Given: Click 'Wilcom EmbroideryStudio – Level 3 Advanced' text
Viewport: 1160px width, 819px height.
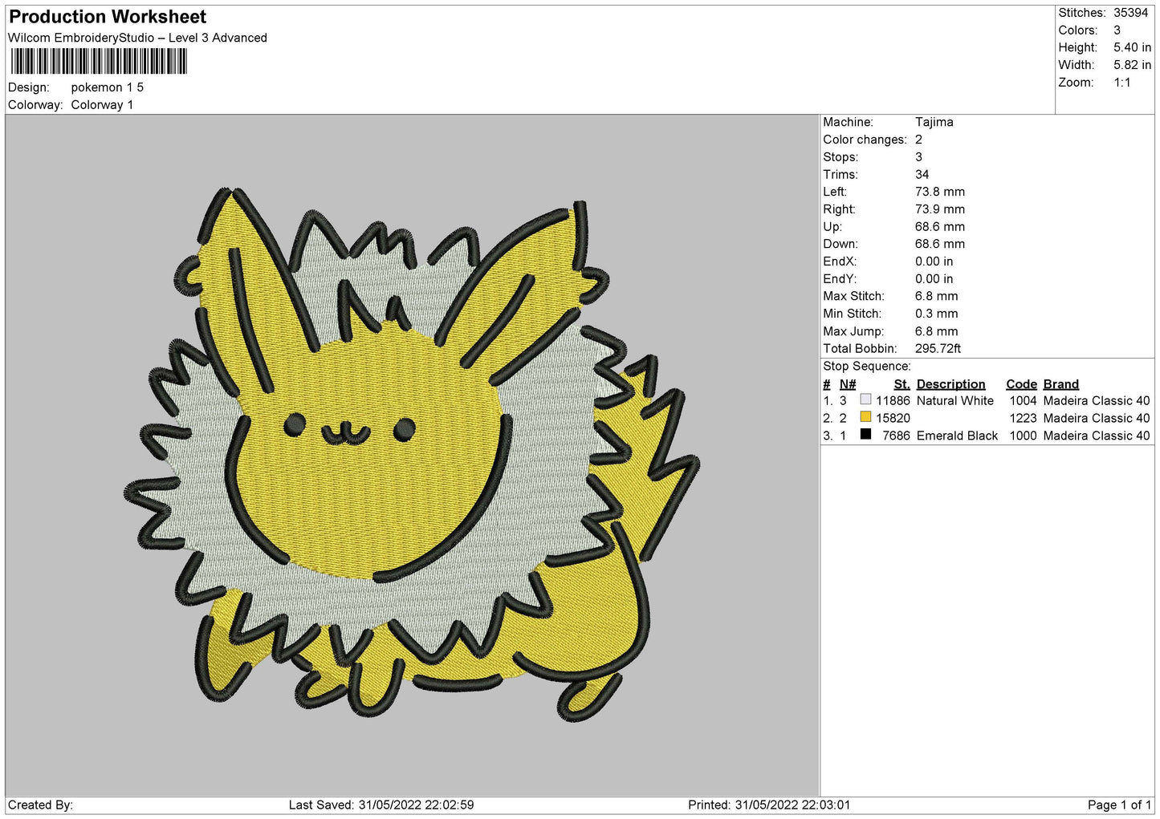Looking at the screenshot, I should 137,38.
